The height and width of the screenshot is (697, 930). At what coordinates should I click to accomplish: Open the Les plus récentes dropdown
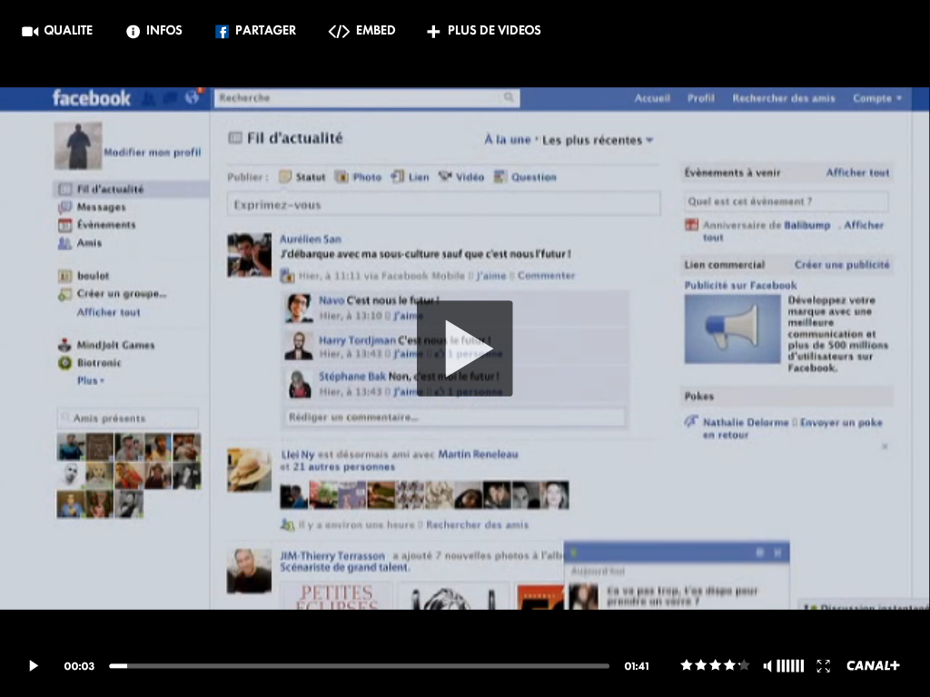(x=598, y=141)
